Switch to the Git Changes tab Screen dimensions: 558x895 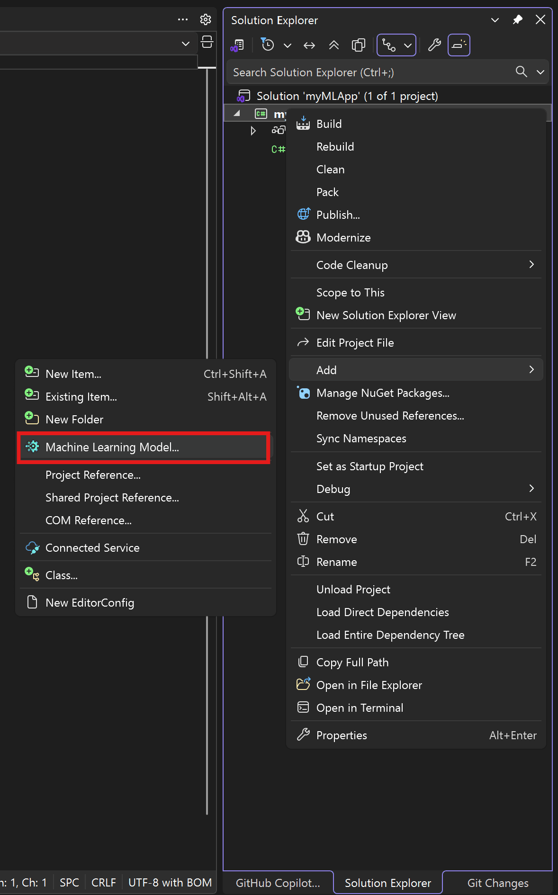pos(498,883)
